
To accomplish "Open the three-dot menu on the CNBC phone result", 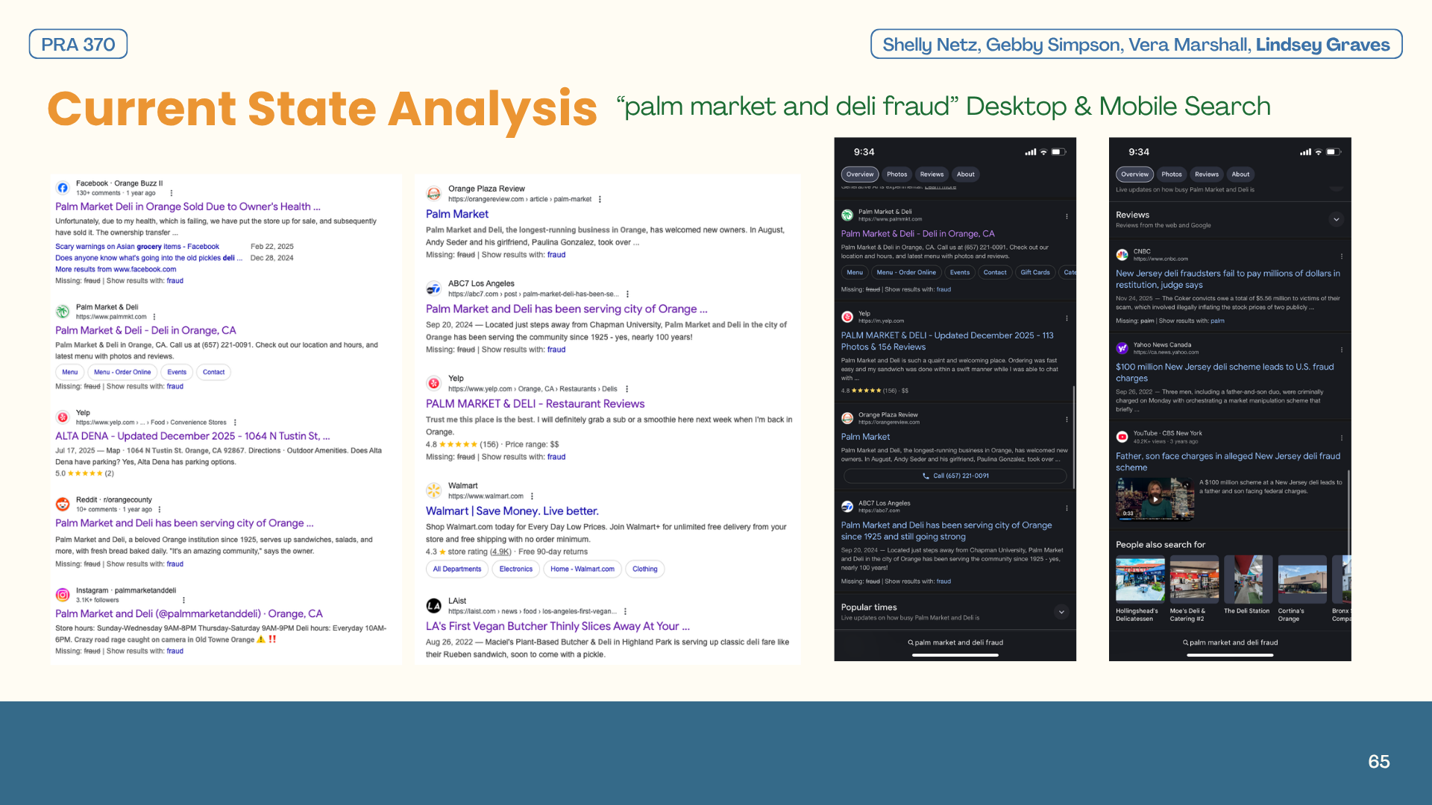I will coord(1341,256).
